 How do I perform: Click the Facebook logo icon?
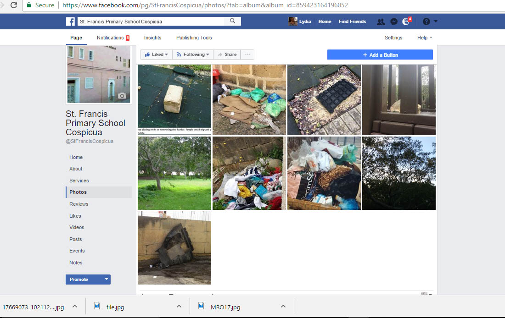(71, 22)
